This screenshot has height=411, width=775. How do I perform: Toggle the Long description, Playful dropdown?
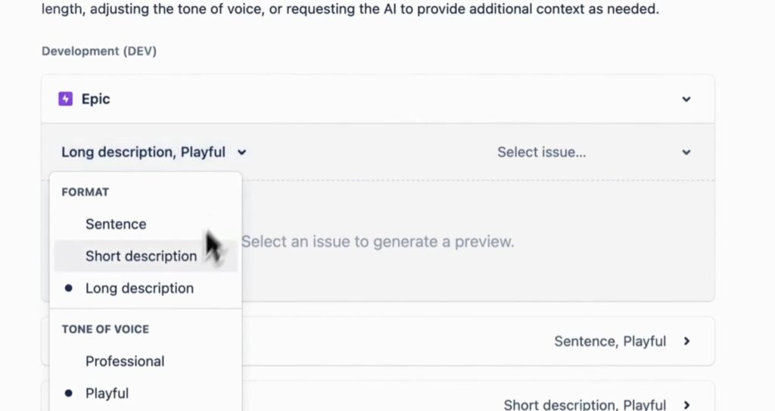pos(154,152)
